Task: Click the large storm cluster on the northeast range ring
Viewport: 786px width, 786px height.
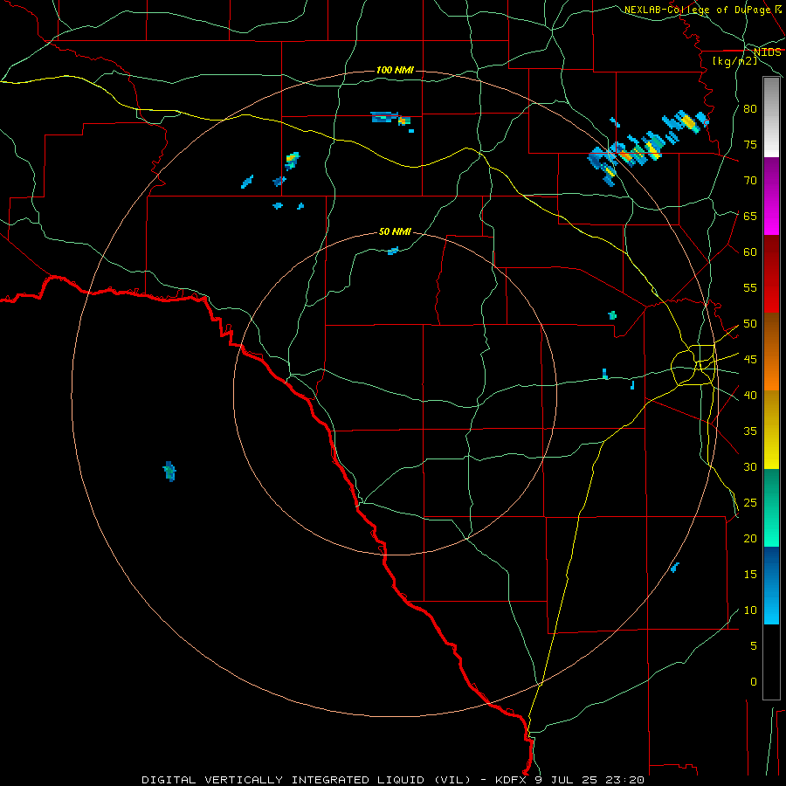Action: tap(646, 148)
